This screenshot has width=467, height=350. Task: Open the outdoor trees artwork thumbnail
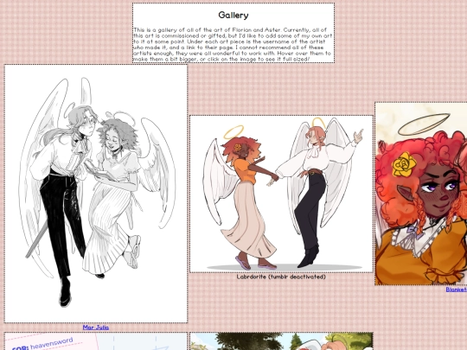(281, 341)
